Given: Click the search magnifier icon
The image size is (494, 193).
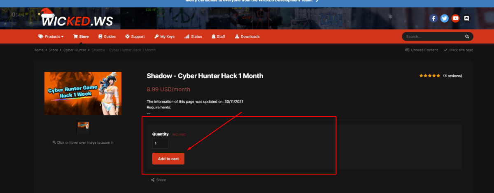Looking at the screenshot, I should (467, 37).
